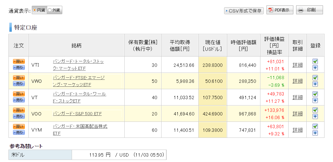Click the 銘柄 column header

pos(77,45)
